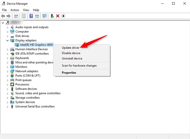The image size is (190, 139).
Task: Click the Mice and other pointing devices icon
Action: (x=12, y=62)
